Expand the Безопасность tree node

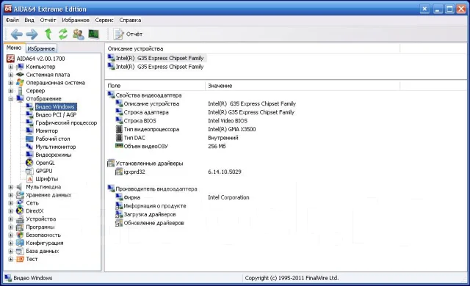click(x=11, y=235)
